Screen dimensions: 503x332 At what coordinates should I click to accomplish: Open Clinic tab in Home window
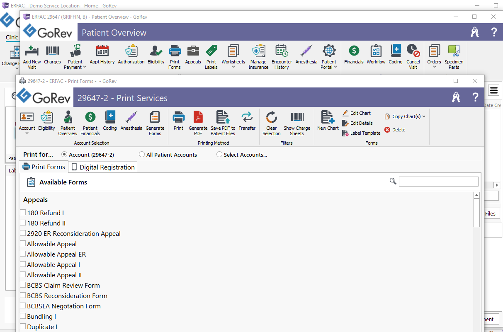coord(12,37)
